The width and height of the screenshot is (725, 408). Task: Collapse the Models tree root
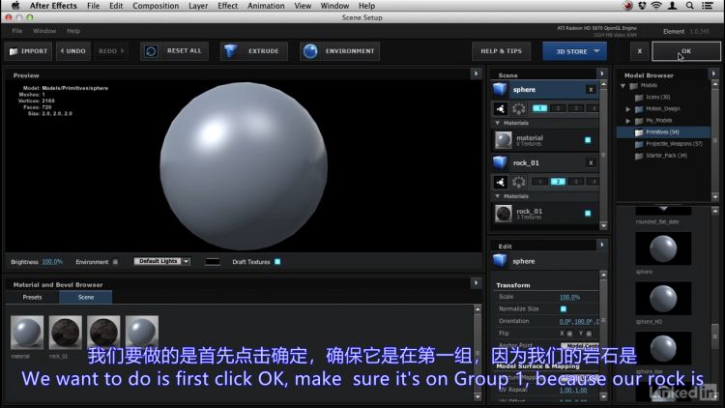tap(623, 86)
